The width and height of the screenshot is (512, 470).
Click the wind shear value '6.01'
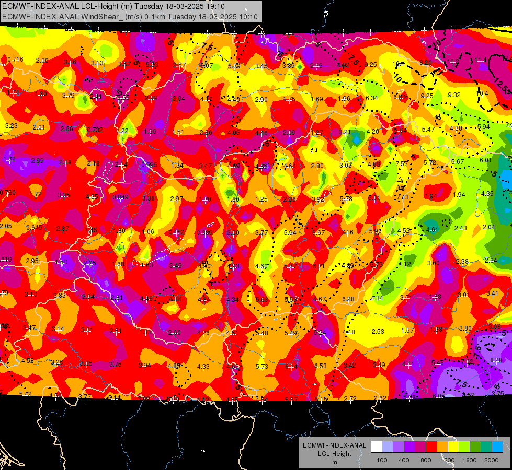point(485,160)
